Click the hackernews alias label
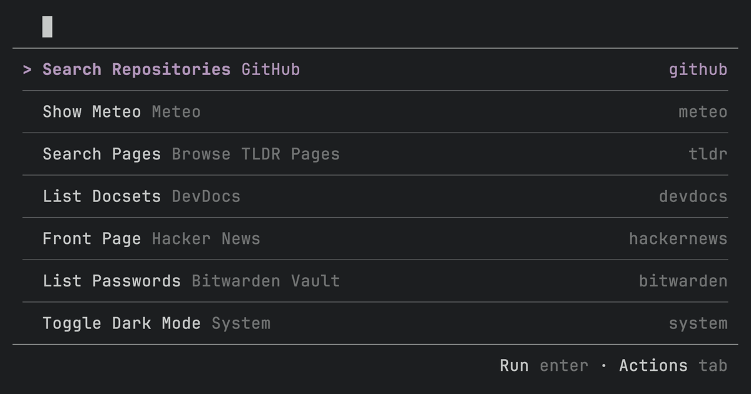The image size is (751, 394). coord(679,238)
